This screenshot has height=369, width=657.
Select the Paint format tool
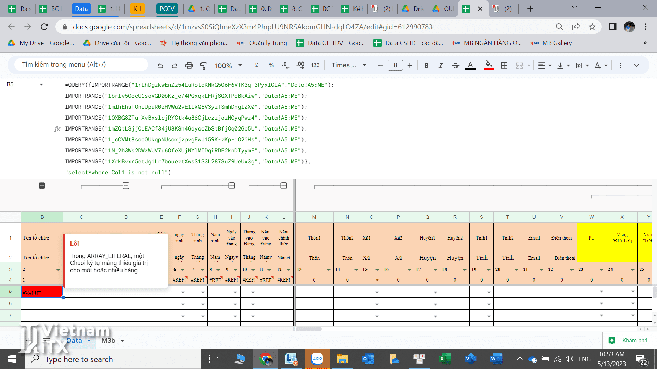[x=203, y=65]
